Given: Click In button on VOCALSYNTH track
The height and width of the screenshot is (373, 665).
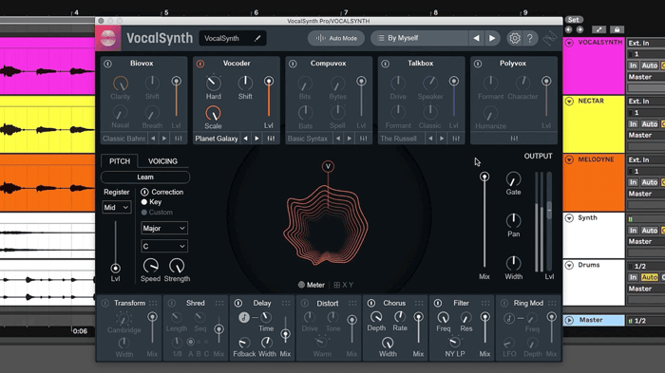Looking at the screenshot, I should tap(633, 65).
